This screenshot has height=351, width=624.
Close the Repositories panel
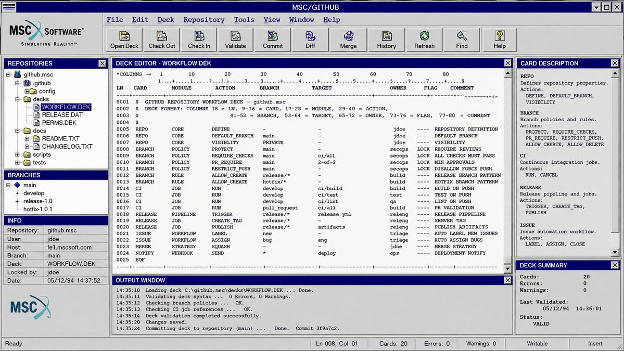[103, 63]
